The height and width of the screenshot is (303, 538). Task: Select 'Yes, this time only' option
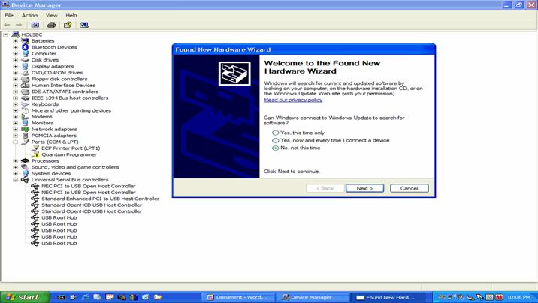coord(298,133)
